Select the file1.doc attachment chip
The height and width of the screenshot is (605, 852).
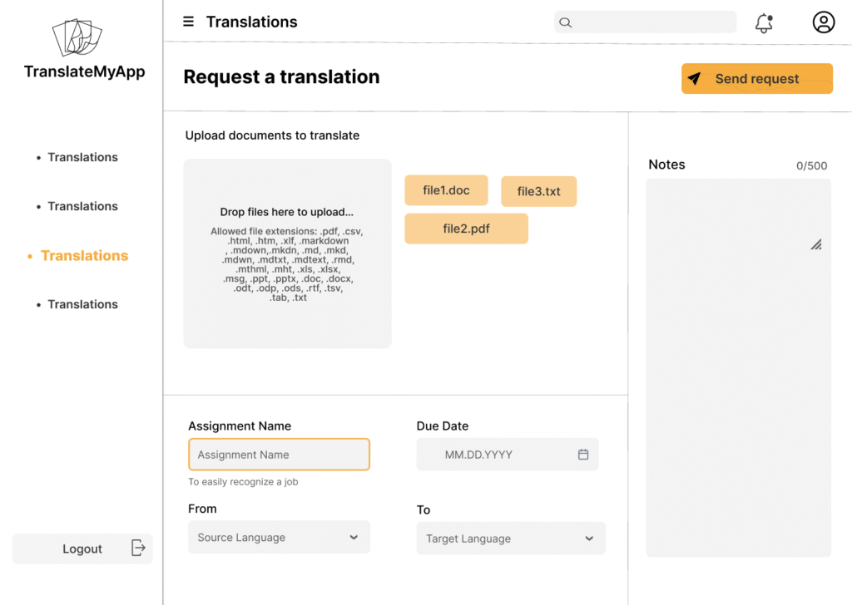(446, 189)
